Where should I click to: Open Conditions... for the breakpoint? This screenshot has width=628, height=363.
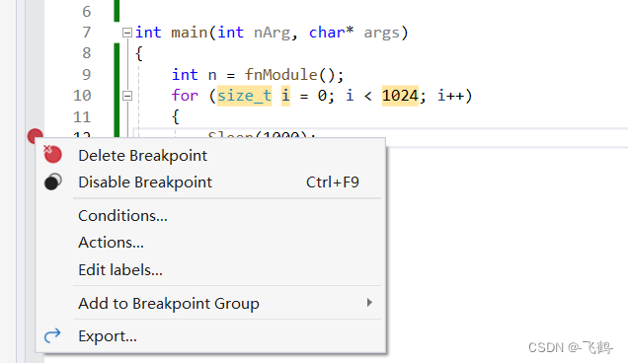coord(210,216)
